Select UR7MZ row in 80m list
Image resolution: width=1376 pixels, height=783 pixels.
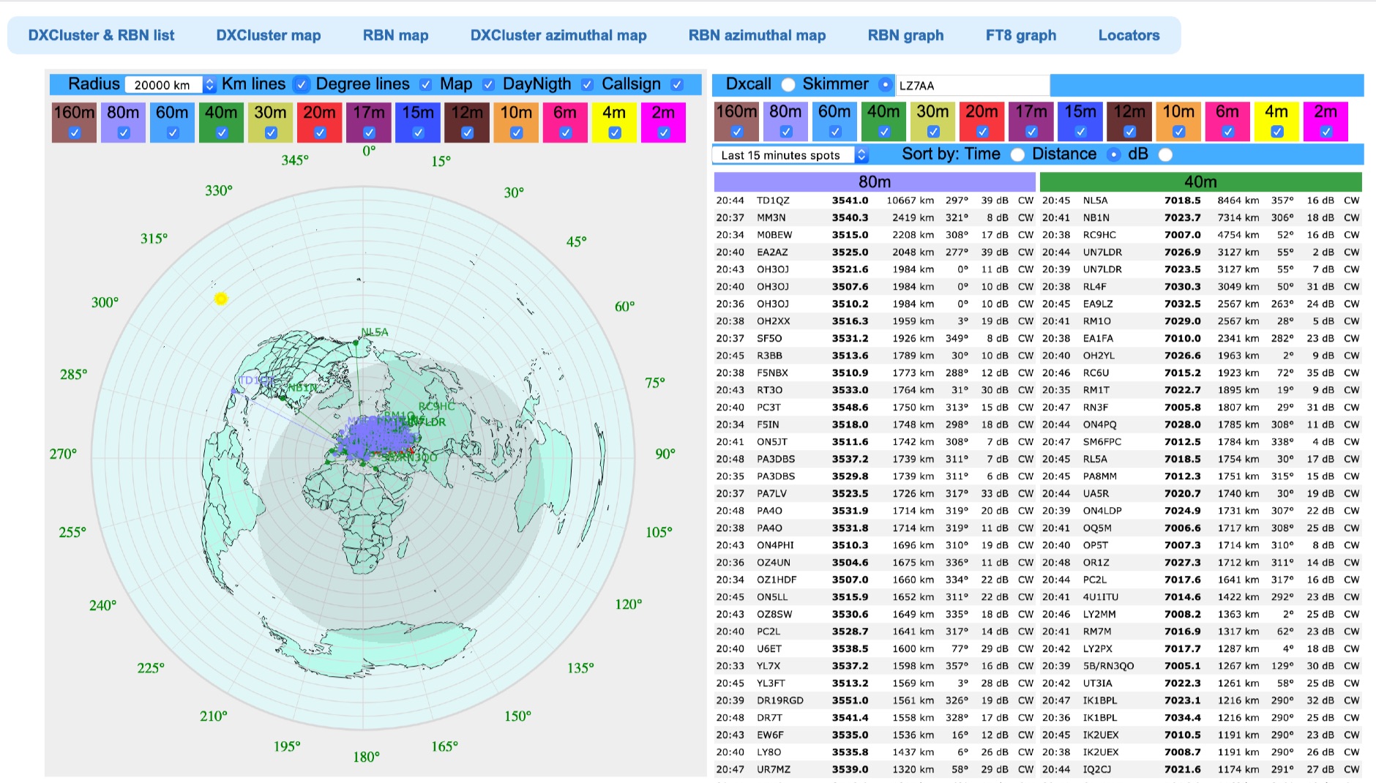pyautogui.click(x=875, y=769)
